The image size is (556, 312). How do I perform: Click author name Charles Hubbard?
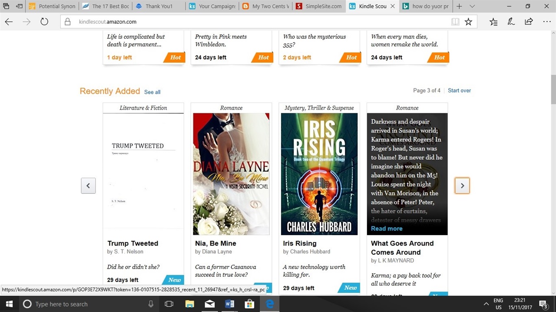310,252
